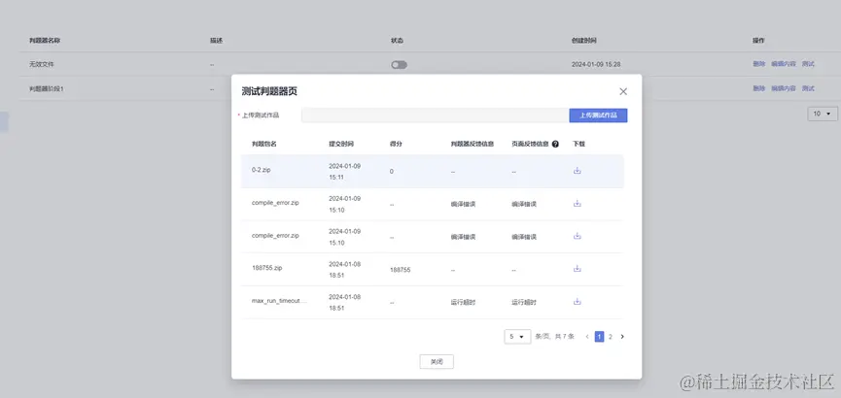Viewport: 841px width, 398px height.
Task: Click the 无效文件 name in background table
Action: tap(41, 64)
